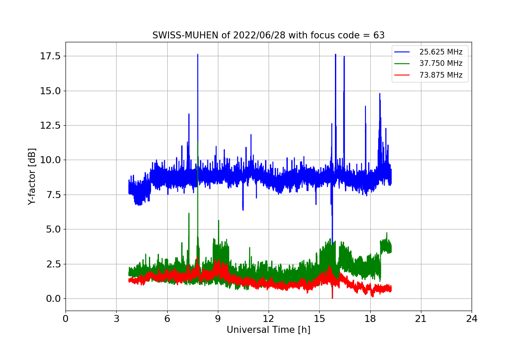The image size is (524, 349).
Task: Click the 21 x-axis tick label
Action: (x=421, y=319)
